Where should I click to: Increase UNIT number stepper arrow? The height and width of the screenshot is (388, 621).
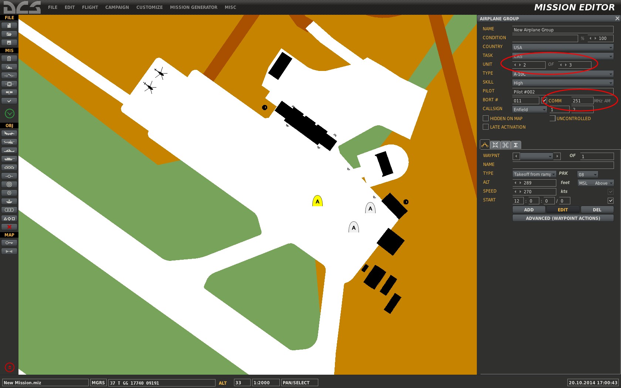(520, 65)
